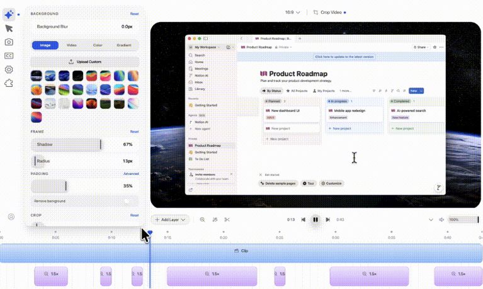483x289 pixels.
Task: Select the lone wallpaper in the bottom row
Action: tap(37, 117)
